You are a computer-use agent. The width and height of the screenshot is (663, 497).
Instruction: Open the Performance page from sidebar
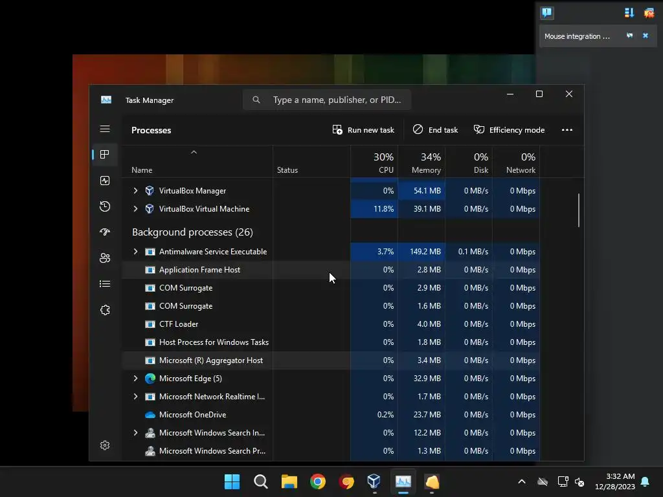click(x=105, y=181)
